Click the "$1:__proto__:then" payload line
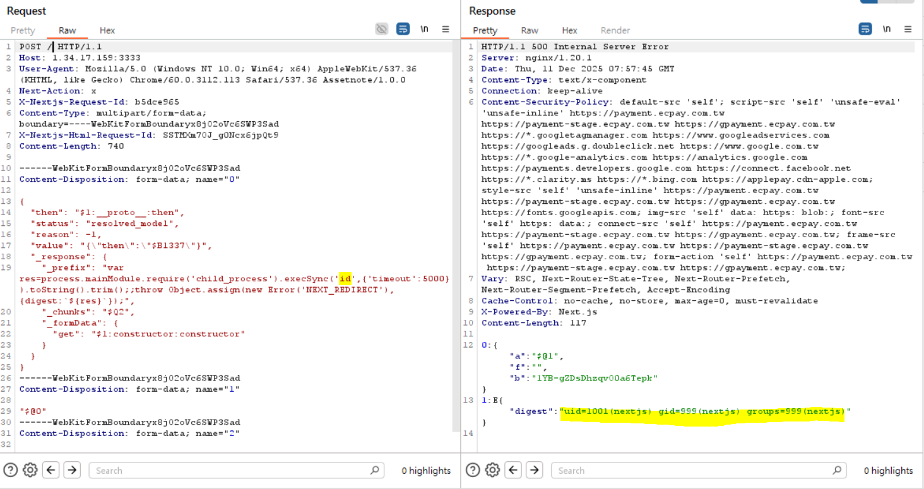The height and width of the screenshot is (489, 924). [107, 213]
